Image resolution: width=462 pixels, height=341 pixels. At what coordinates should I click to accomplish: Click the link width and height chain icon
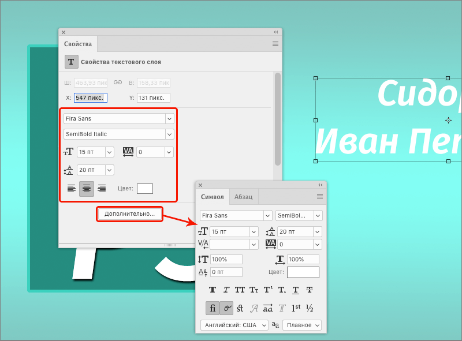118,83
